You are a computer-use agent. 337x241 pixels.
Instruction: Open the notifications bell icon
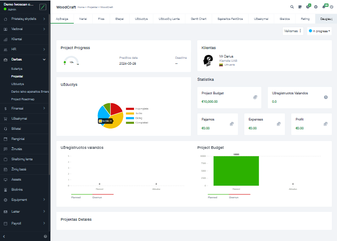[324, 7]
